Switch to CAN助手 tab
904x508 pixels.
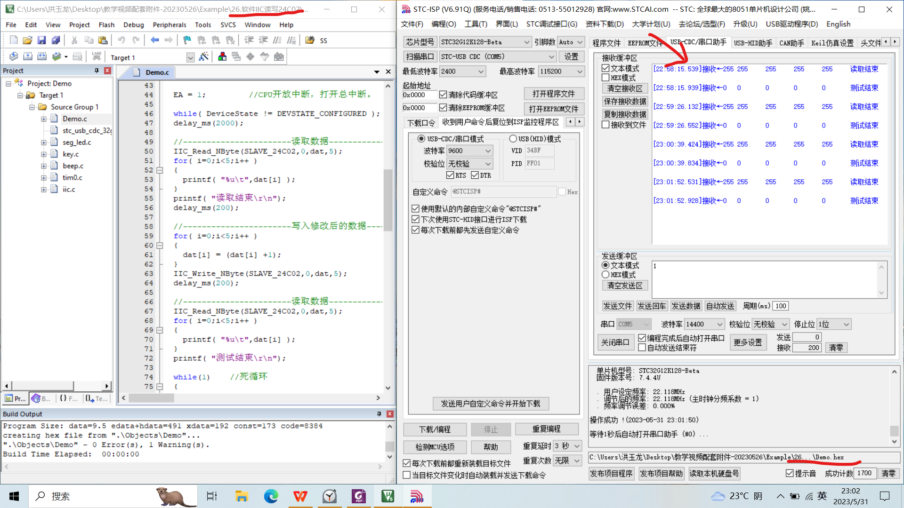click(791, 43)
